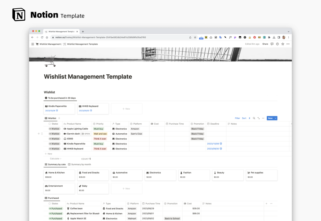Image resolution: width=321 pixels, height=221 pixels.
Task: Click the Wishlist automations lightning icon
Action: (249, 118)
